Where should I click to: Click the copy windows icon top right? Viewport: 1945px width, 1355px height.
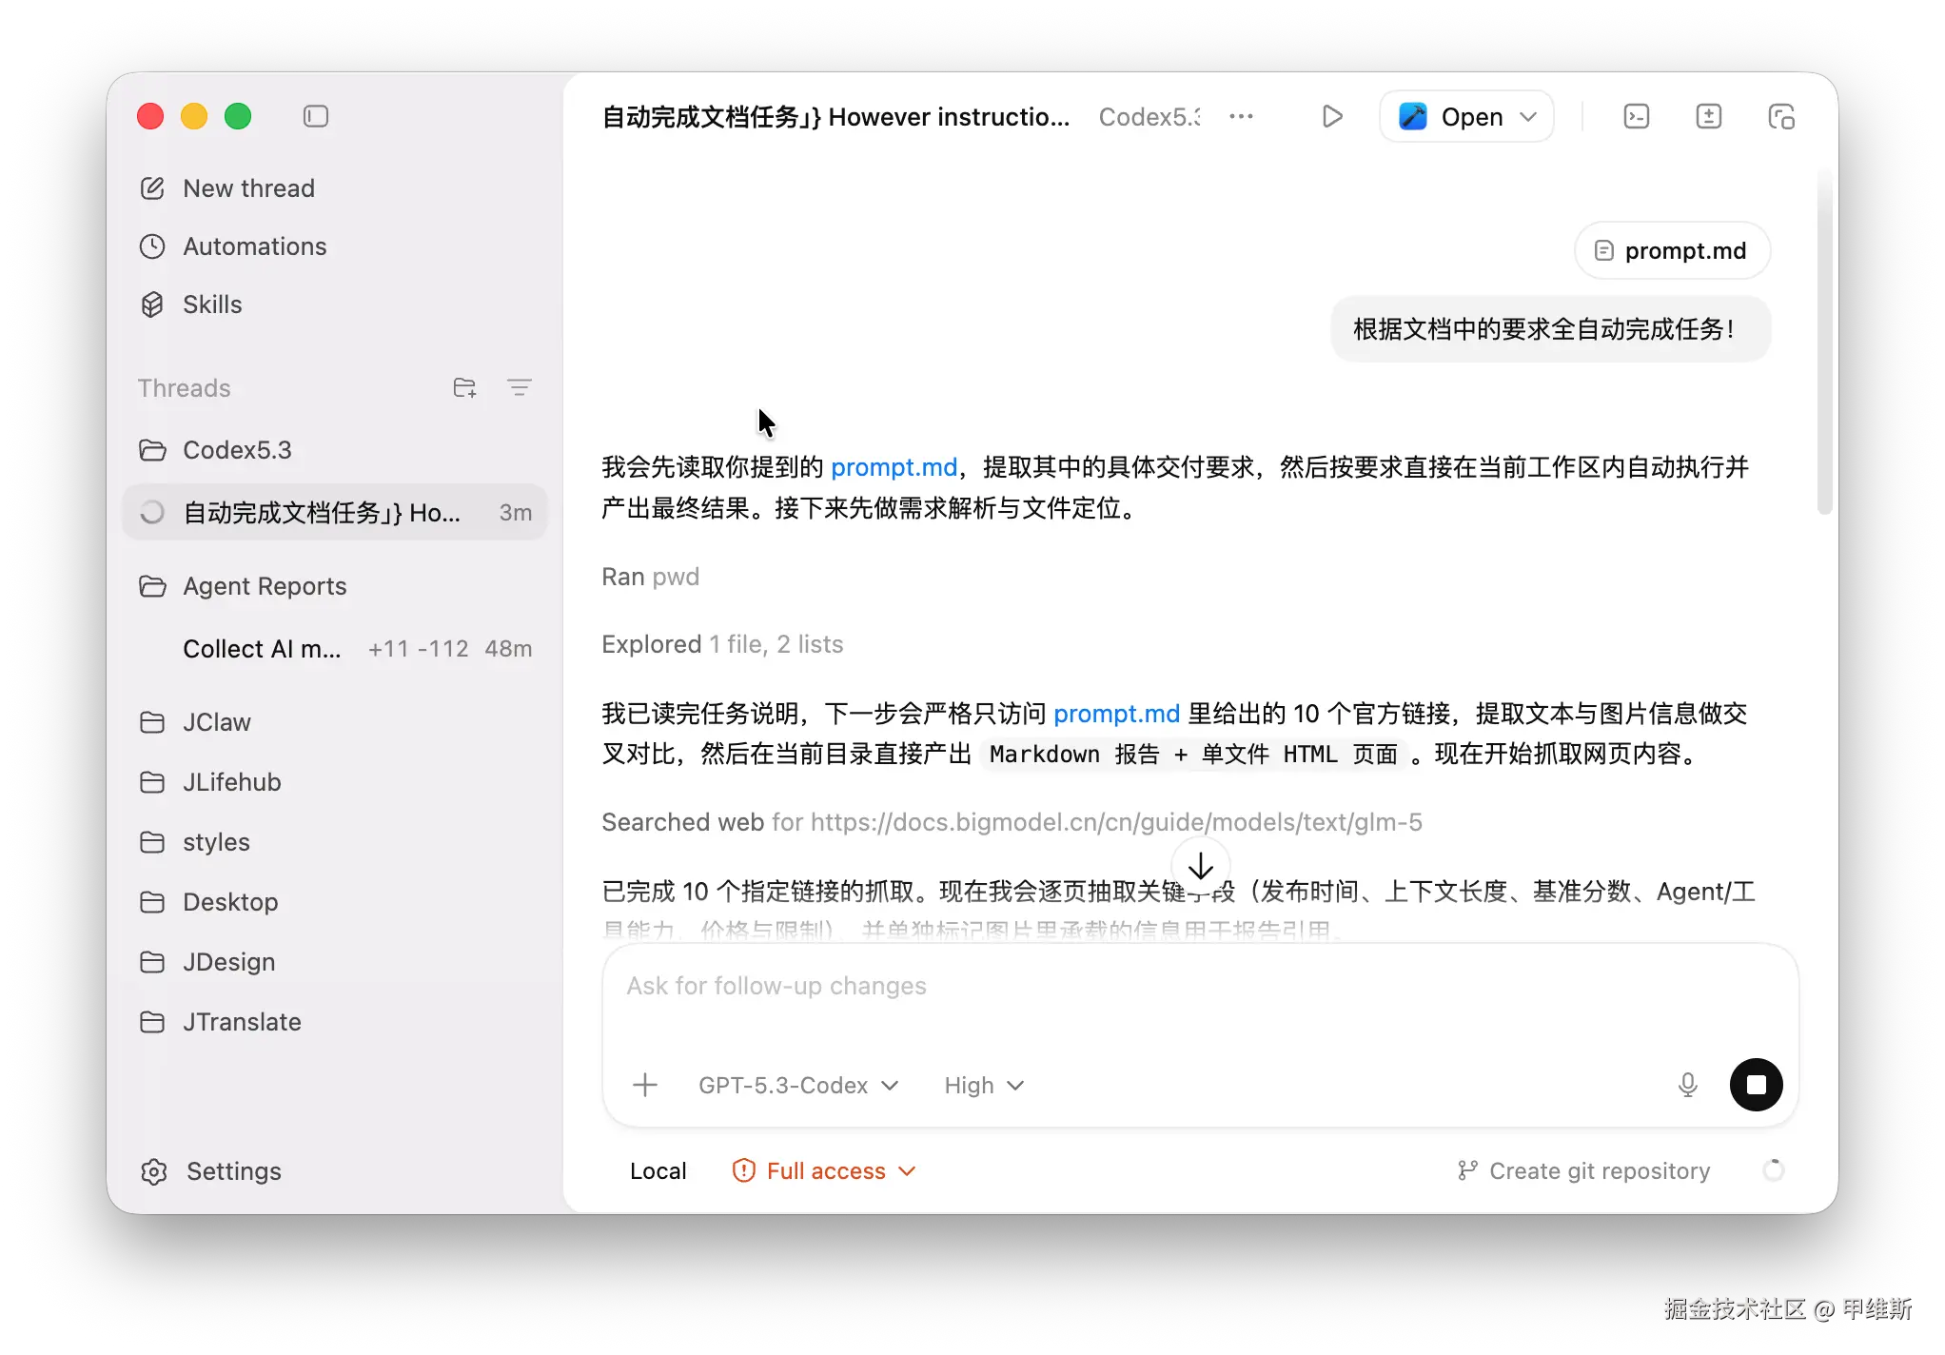click(1780, 116)
